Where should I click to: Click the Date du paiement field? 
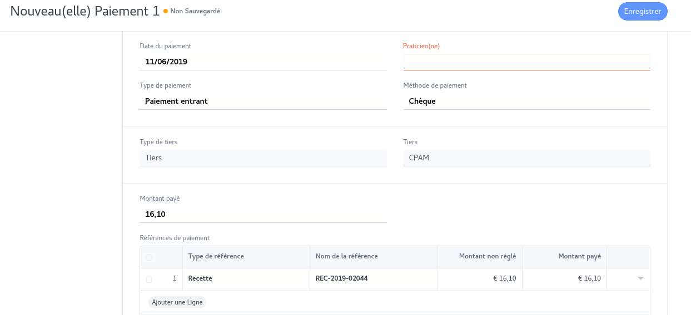tap(263, 62)
